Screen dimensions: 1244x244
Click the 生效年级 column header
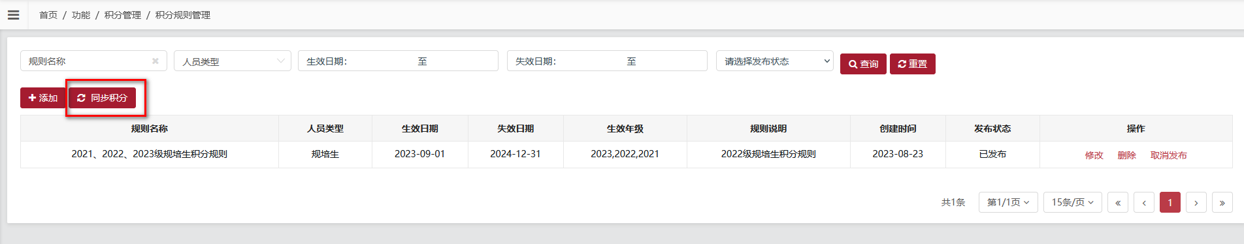(x=625, y=129)
